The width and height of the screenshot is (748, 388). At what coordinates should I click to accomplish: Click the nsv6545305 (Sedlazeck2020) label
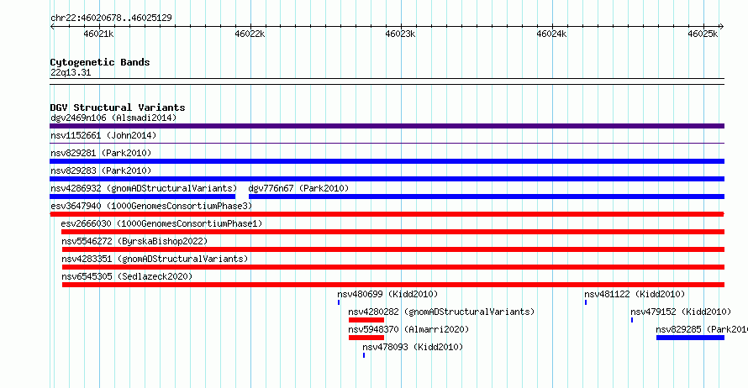click(x=128, y=276)
